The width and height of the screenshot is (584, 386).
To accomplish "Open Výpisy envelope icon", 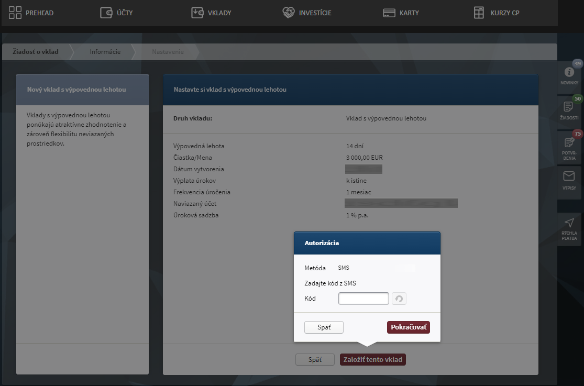I will [569, 177].
